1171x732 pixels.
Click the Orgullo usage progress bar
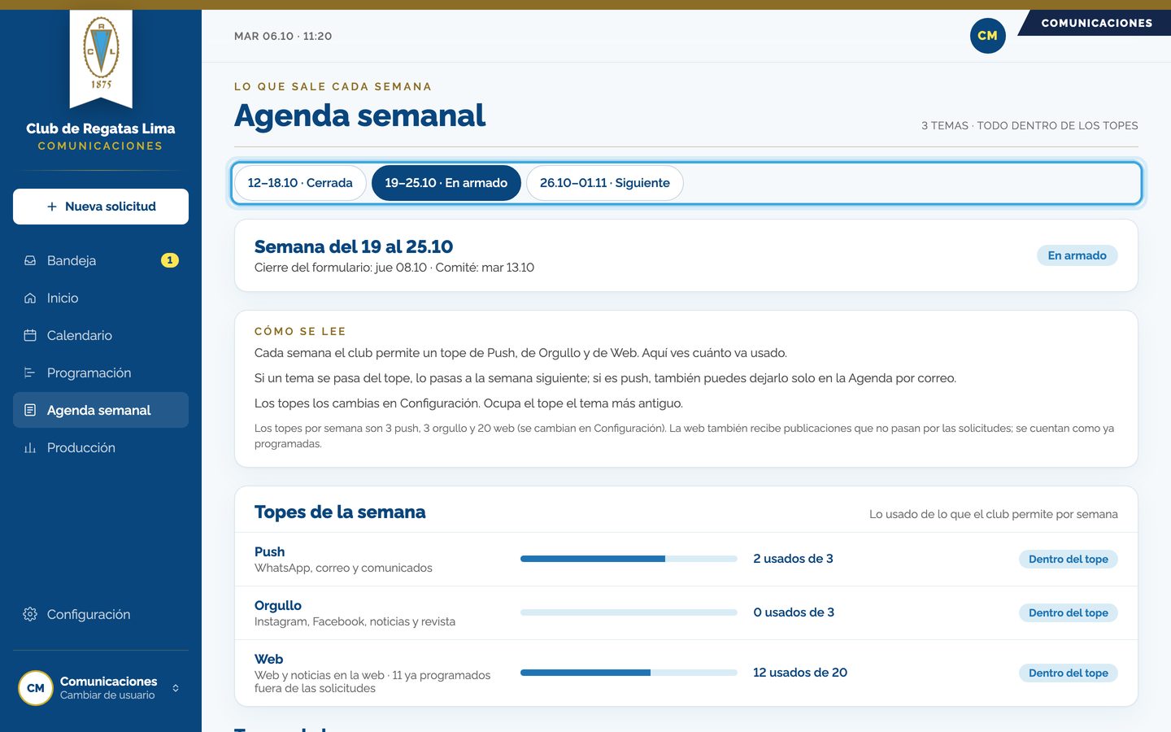(629, 612)
